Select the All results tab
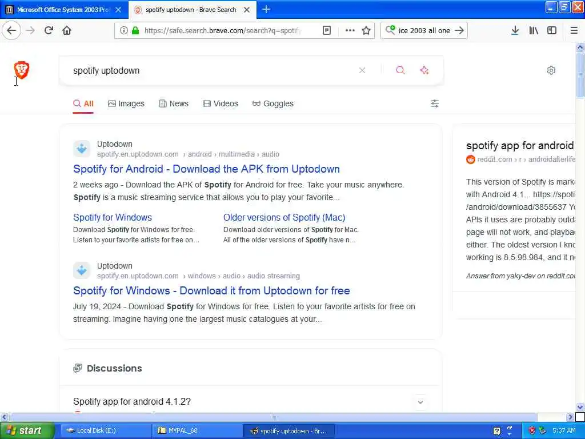Image resolution: width=585 pixels, height=439 pixels. (x=83, y=103)
